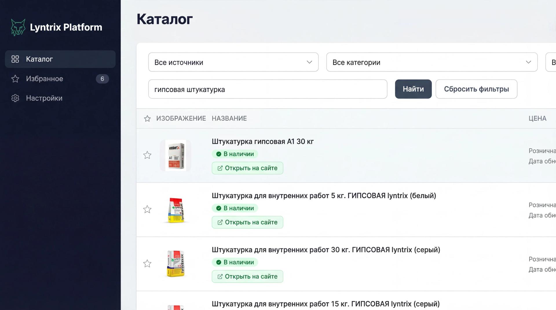Click the thumbnail of the A1 plaster bag
The height and width of the screenshot is (310, 556).
(175, 155)
